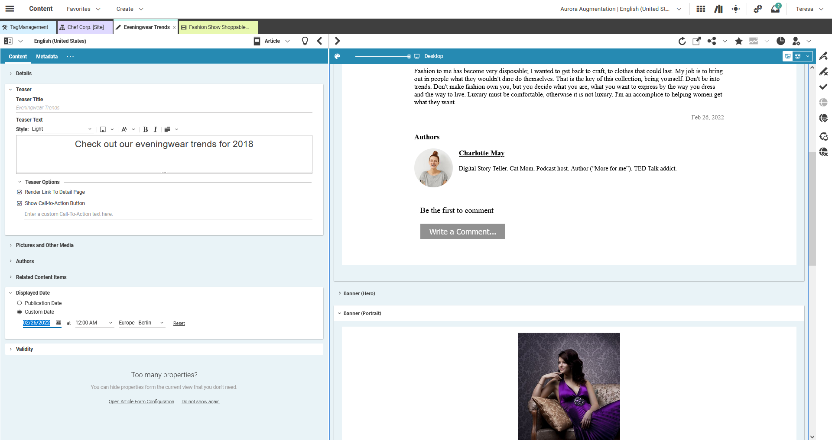Screen dimensions: 832x440
Task: Toggle italic formatting in Teaser Text editor
Action: click(155, 129)
